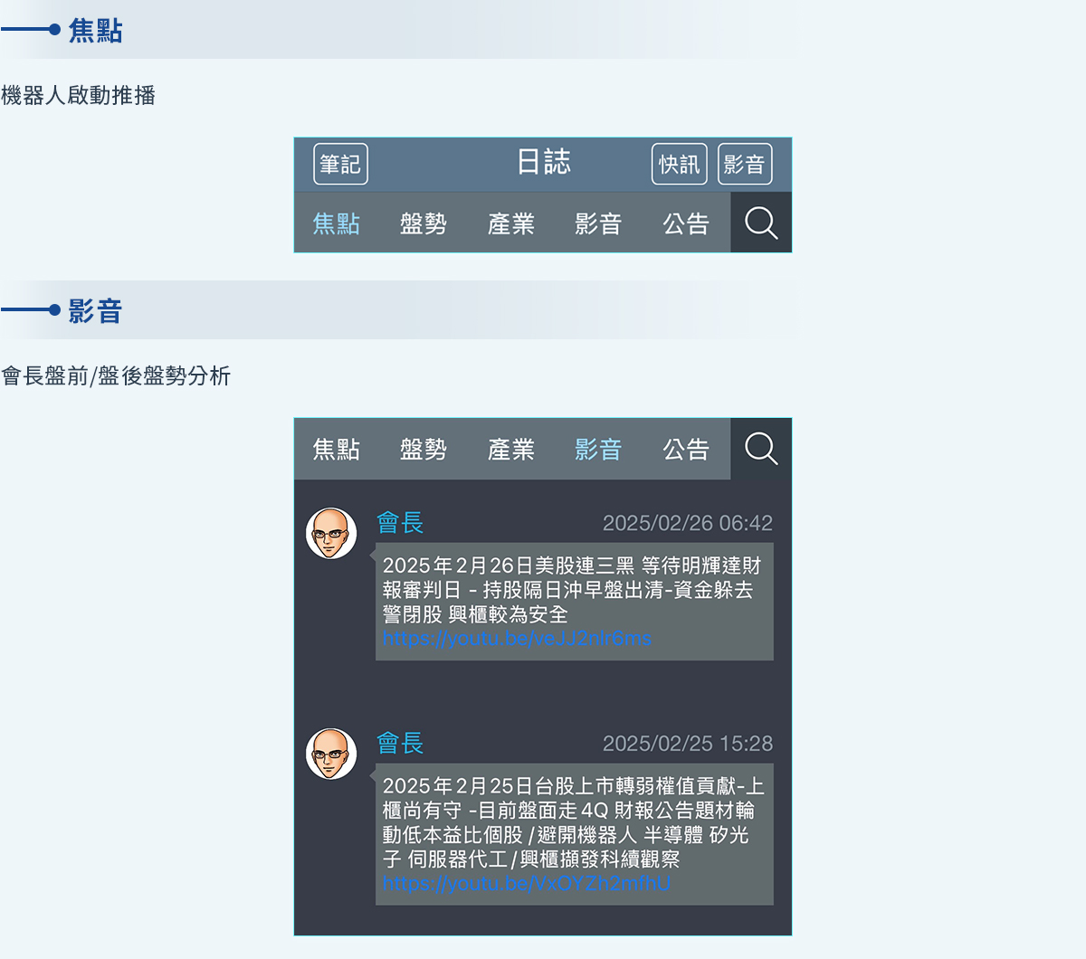Switch to 盤勢 tab in lower bar
The height and width of the screenshot is (959, 1086).
click(x=424, y=450)
